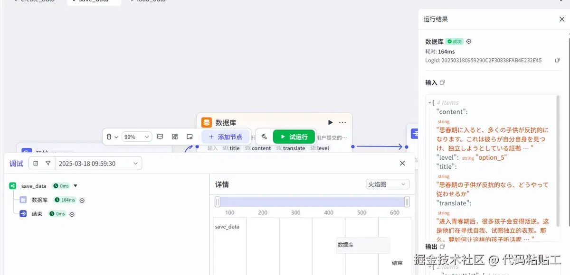Click the locate target icon beside 成功 badge
570x275 pixels.
pos(469,42)
